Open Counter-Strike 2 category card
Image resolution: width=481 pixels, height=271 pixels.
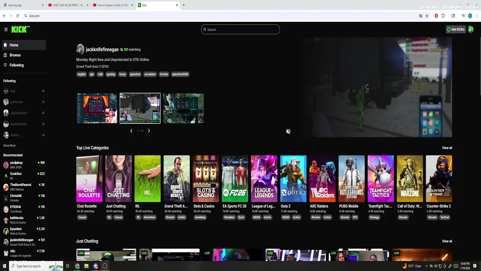click(439, 179)
